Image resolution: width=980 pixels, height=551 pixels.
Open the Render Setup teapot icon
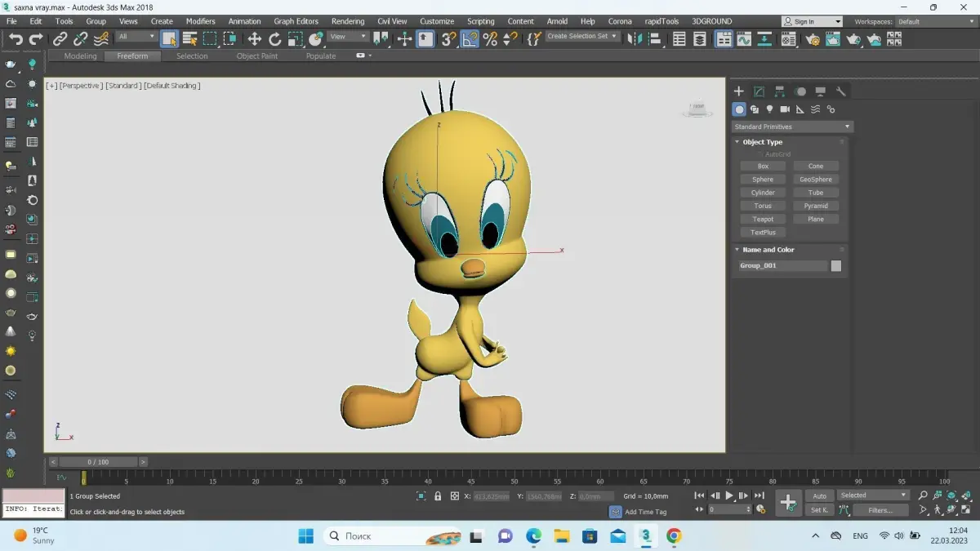[x=813, y=38]
